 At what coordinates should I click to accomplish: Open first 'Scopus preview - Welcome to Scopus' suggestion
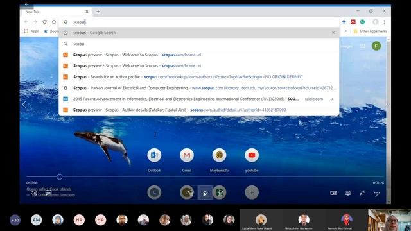coord(199,55)
